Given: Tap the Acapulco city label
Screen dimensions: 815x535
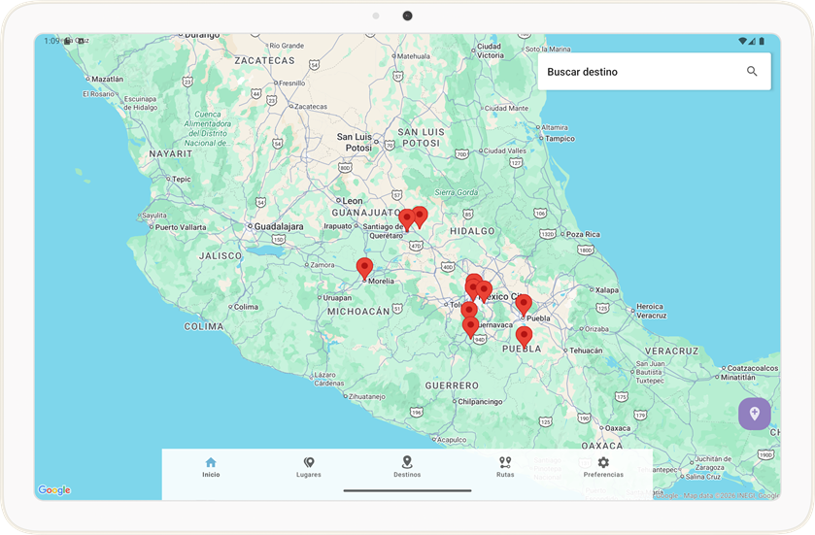Looking at the screenshot, I should (452, 440).
